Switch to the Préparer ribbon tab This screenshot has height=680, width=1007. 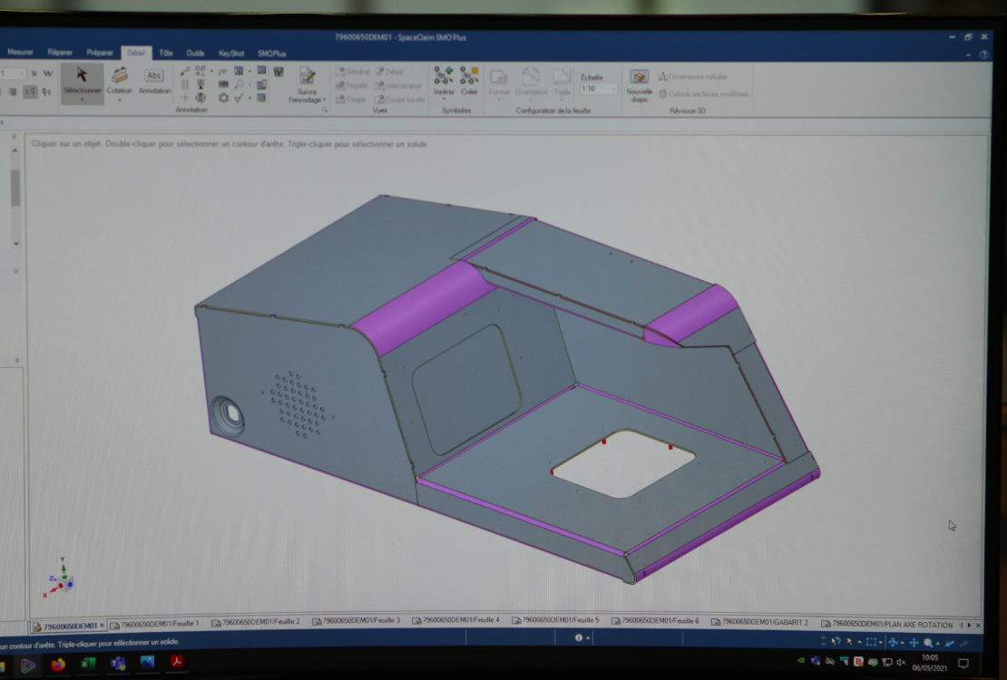point(100,53)
